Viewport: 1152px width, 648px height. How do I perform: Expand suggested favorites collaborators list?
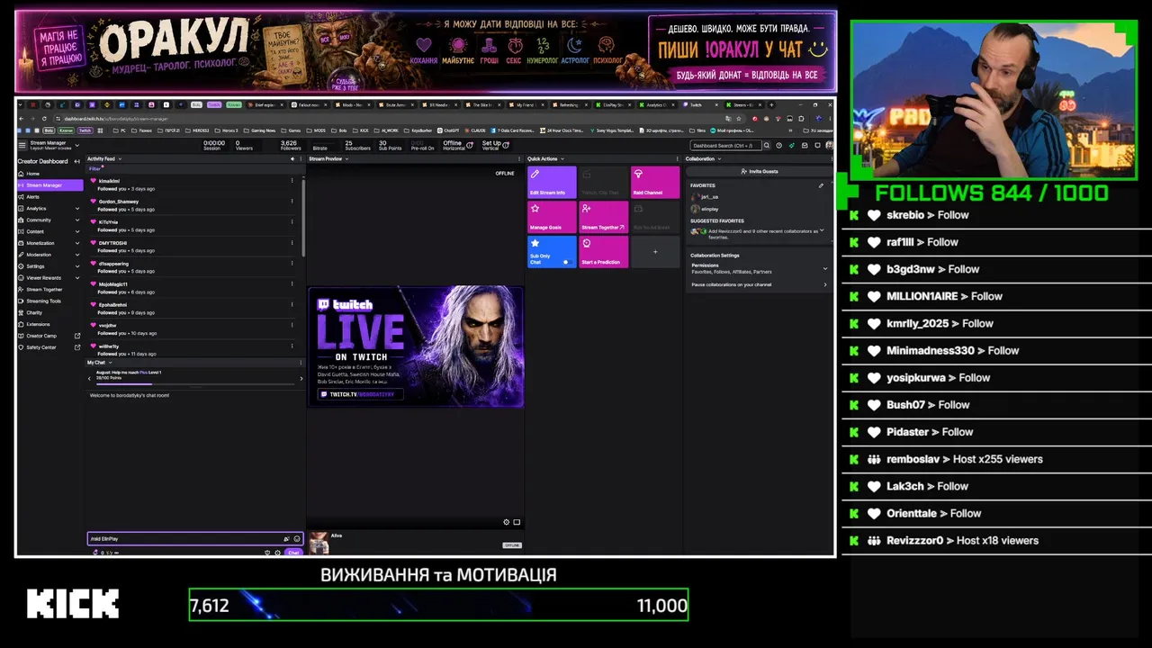822,230
